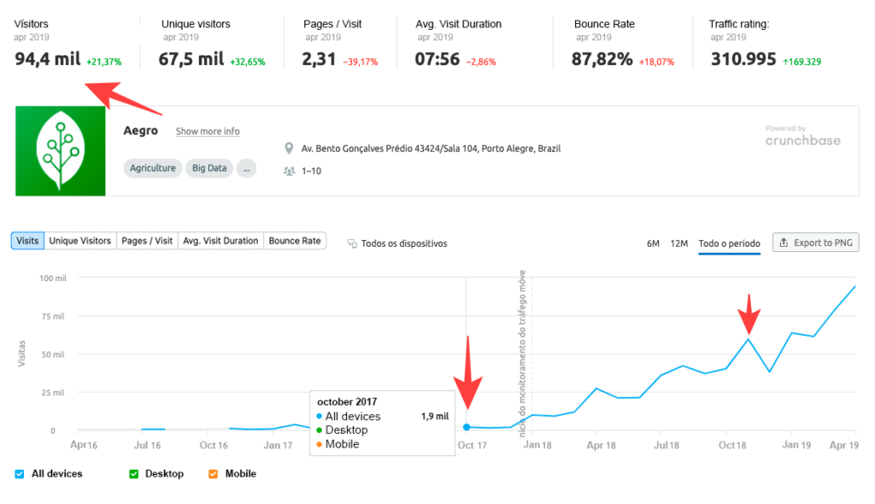Click the Agriculture category tag
The image size is (875, 504).
point(152,168)
